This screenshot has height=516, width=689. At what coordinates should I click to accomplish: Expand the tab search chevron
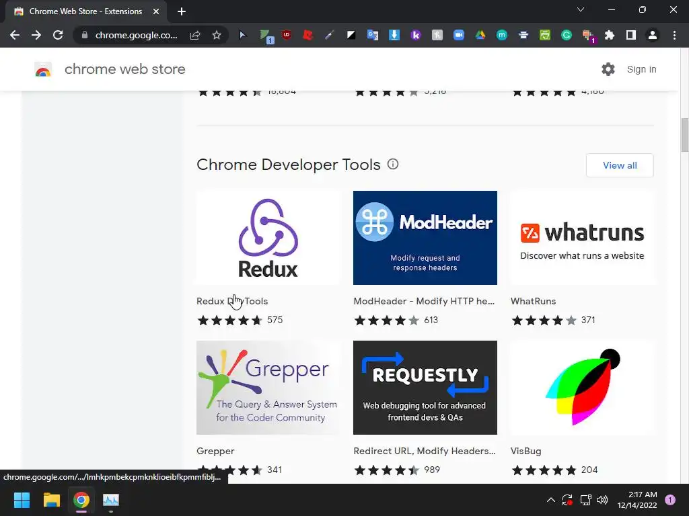(581, 9)
